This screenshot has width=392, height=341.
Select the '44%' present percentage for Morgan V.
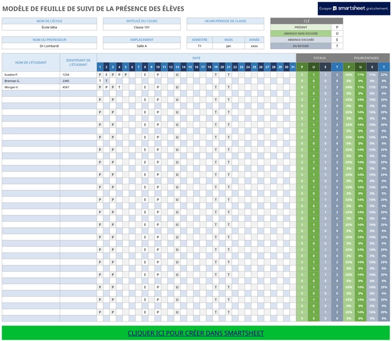click(x=349, y=87)
